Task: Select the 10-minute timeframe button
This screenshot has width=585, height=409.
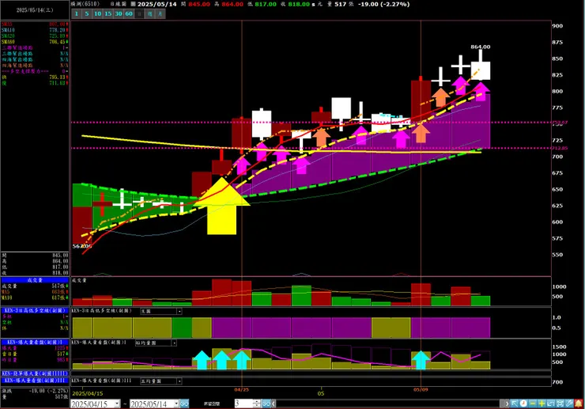Action: tap(97, 13)
